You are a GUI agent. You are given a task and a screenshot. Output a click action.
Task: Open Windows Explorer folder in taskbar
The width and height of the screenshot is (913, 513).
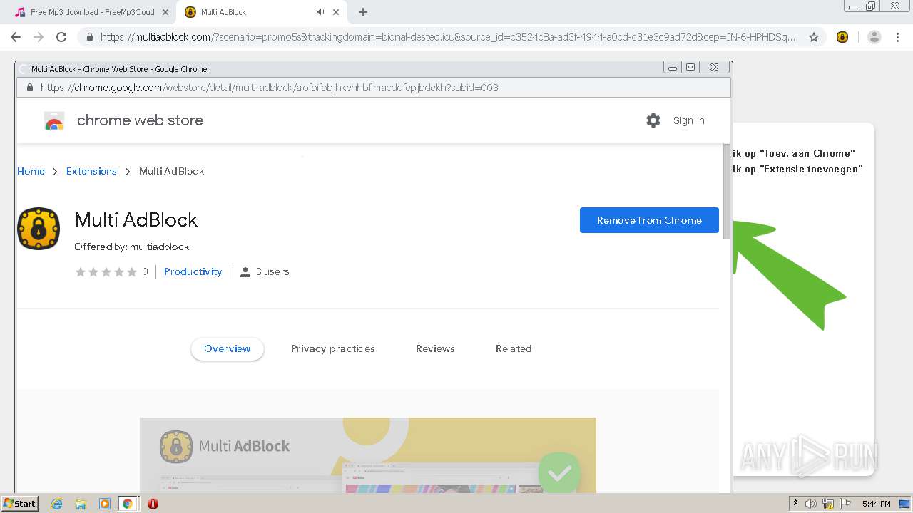(x=81, y=504)
